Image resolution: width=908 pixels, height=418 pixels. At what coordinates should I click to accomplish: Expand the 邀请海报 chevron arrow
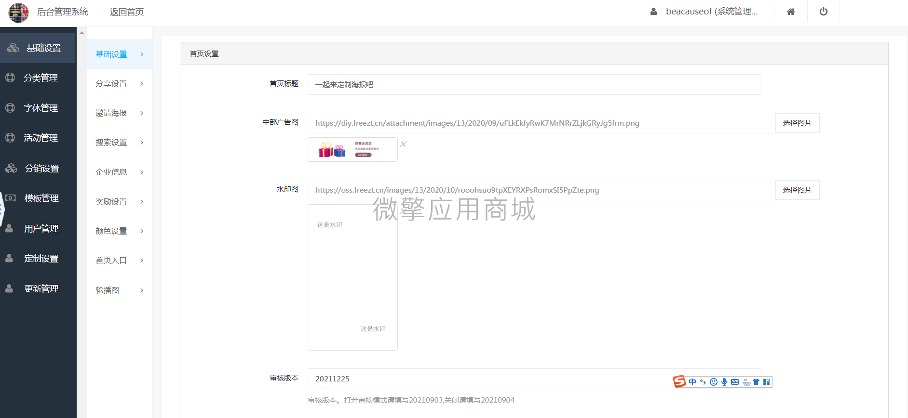click(x=142, y=113)
